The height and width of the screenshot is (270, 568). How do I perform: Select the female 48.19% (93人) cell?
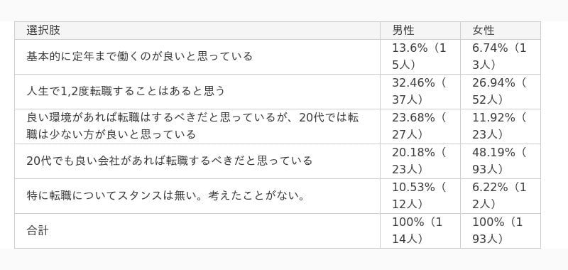[x=501, y=161]
